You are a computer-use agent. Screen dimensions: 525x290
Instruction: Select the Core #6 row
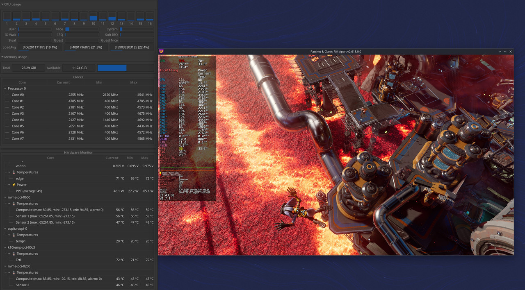(79, 132)
